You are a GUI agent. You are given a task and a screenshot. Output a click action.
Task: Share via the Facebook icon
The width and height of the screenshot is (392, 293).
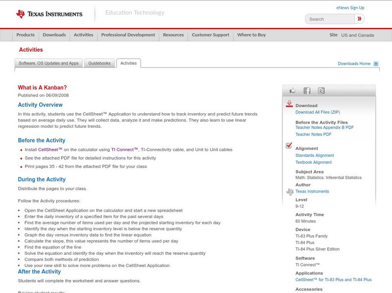click(x=307, y=91)
